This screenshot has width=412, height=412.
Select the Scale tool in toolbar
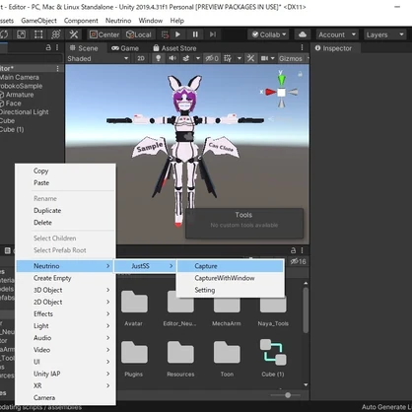21,34
